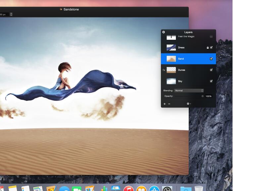This screenshot has height=191, width=255.
Task: Uncheck the Dunes layer visibility checkbox
Action: (x=211, y=70)
